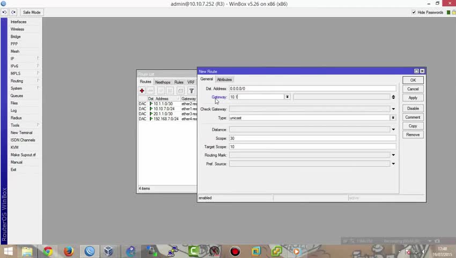Click the Scope field showing 30
The height and width of the screenshot is (258, 456).
click(x=312, y=138)
